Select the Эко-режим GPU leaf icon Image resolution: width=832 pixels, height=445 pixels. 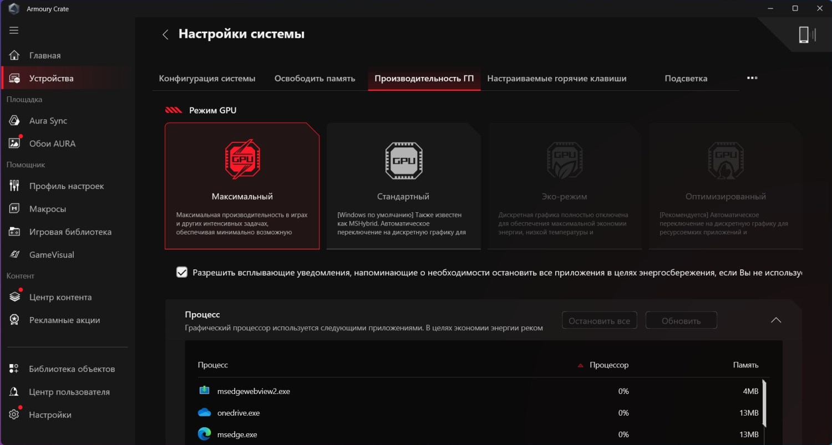[565, 161]
